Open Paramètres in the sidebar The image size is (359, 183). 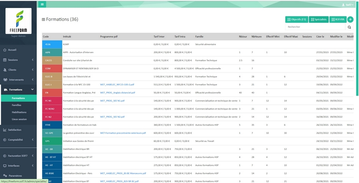[x=15, y=176]
